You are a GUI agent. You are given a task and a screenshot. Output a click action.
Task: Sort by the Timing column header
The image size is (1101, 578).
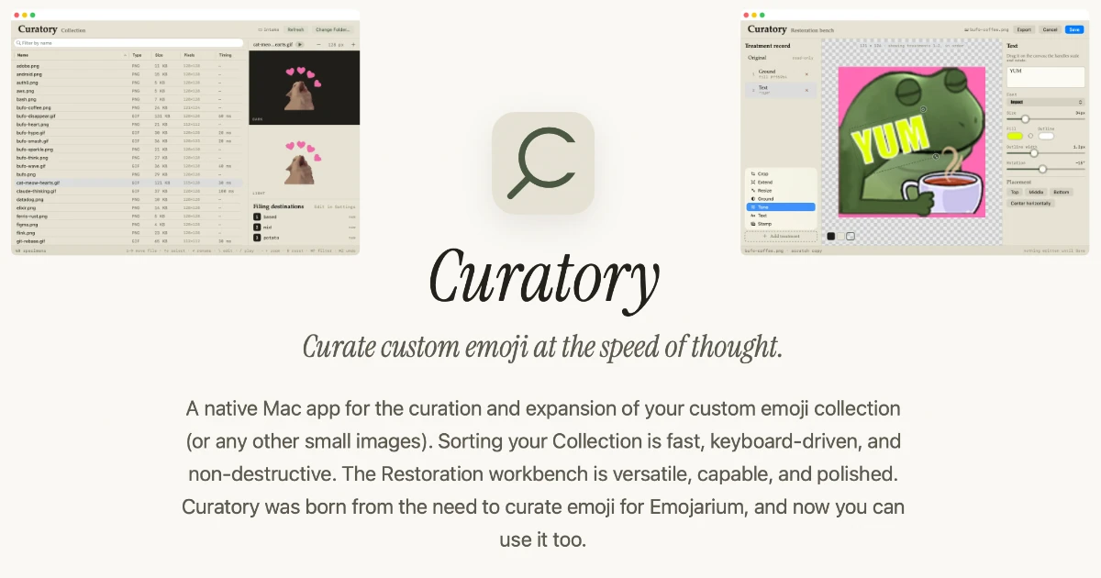click(x=230, y=55)
